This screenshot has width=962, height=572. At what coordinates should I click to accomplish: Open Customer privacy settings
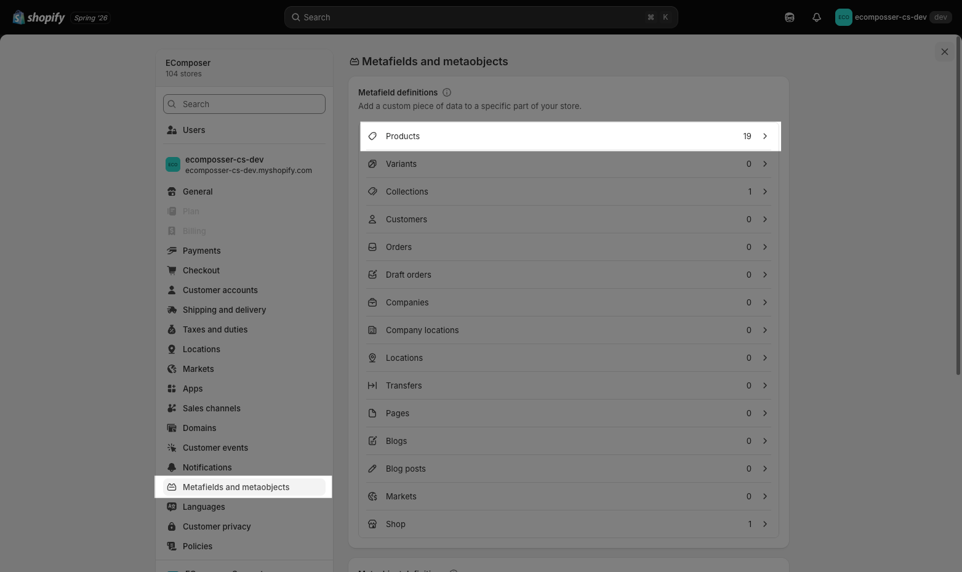[244, 526]
